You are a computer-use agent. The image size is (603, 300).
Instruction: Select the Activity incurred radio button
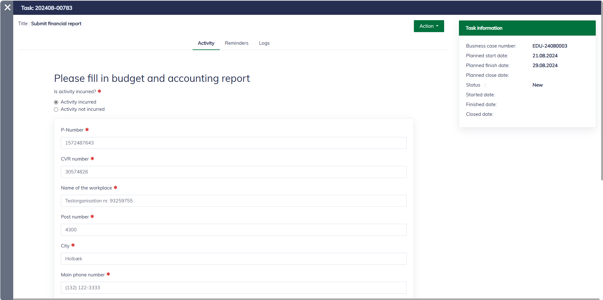coord(56,102)
